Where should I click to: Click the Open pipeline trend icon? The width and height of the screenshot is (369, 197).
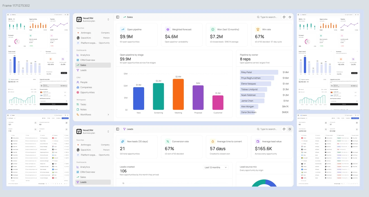click(x=123, y=29)
